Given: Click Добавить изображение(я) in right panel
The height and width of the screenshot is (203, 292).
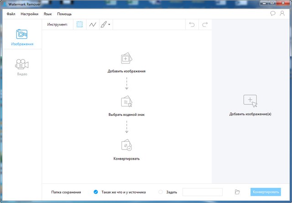Looking at the screenshot, I should 250,104.
